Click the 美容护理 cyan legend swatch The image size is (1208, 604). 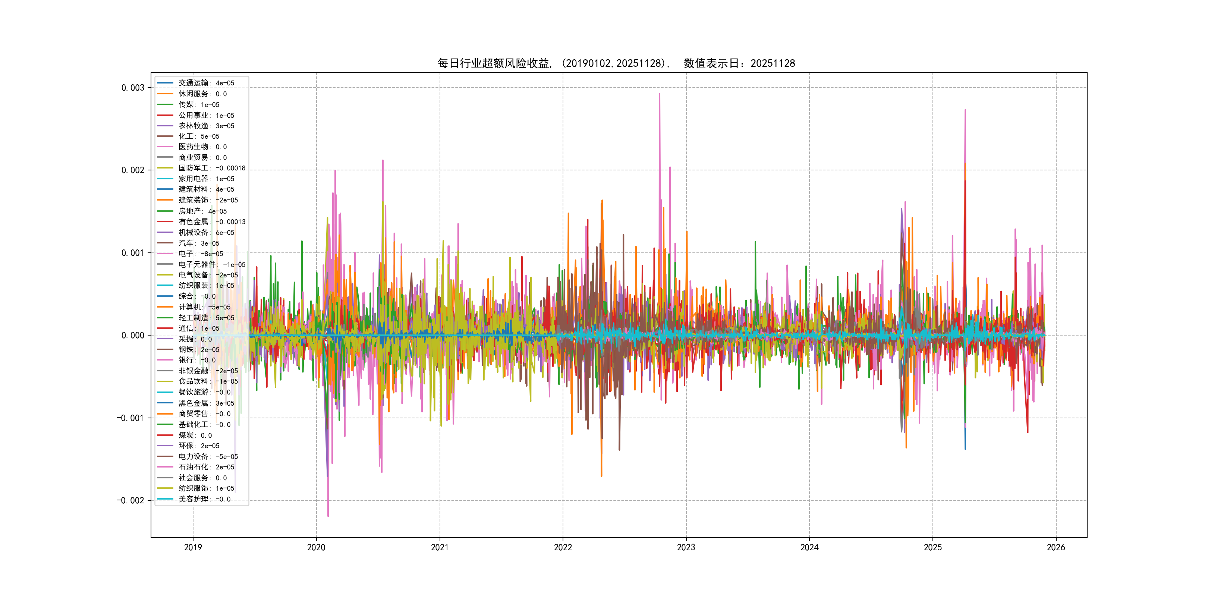click(165, 498)
